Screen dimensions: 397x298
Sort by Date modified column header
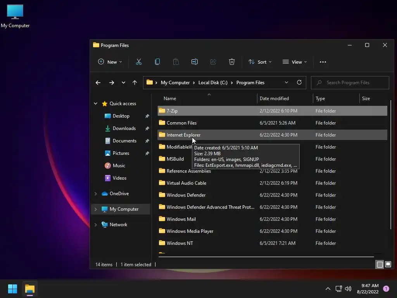pyautogui.click(x=285, y=98)
